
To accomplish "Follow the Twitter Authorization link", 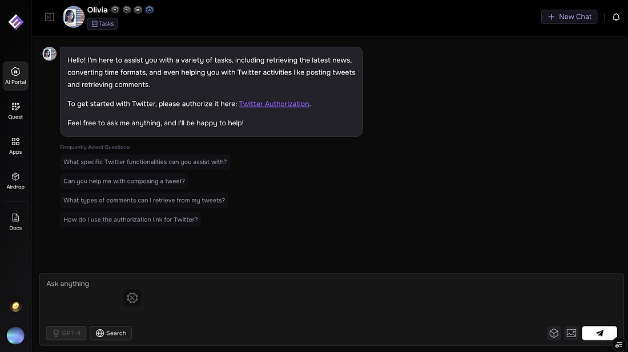I will click(x=274, y=104).
